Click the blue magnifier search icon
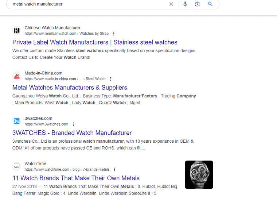This screenshot has width=277, height=204. [210, 4]
